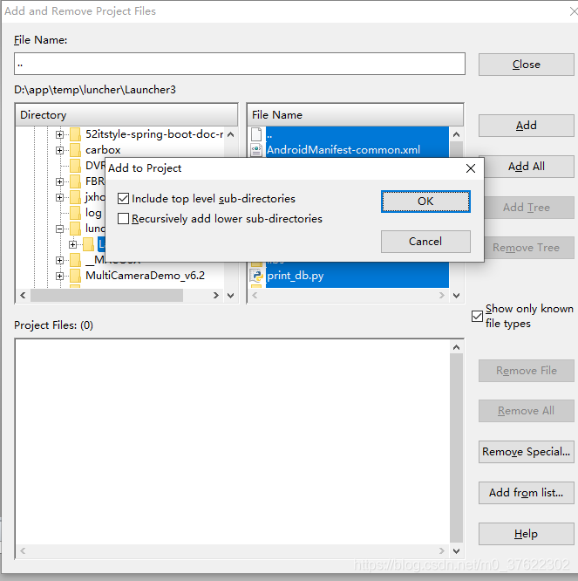Click the MultiCameraDemo_v6.2 folder icon
578x581 pixels.
[75, 276]
